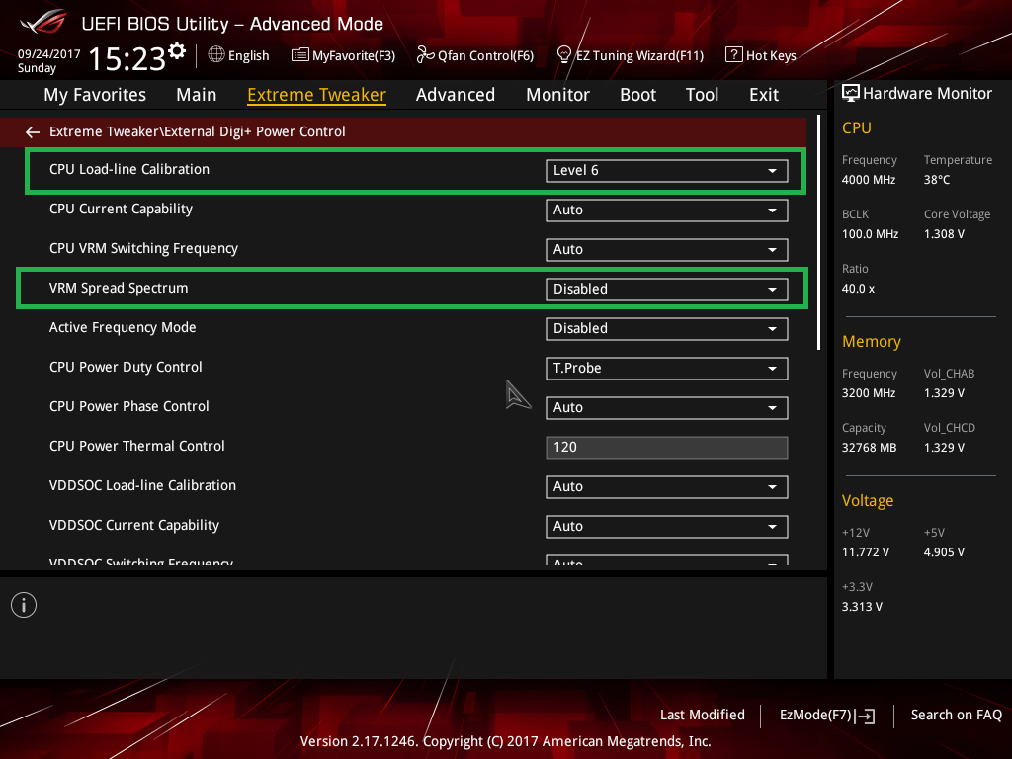Image resolution: width=1012 pixels, height=759 pixels.
Task: Select the VDDSOC Current Capability label
Action: point(134,526)
